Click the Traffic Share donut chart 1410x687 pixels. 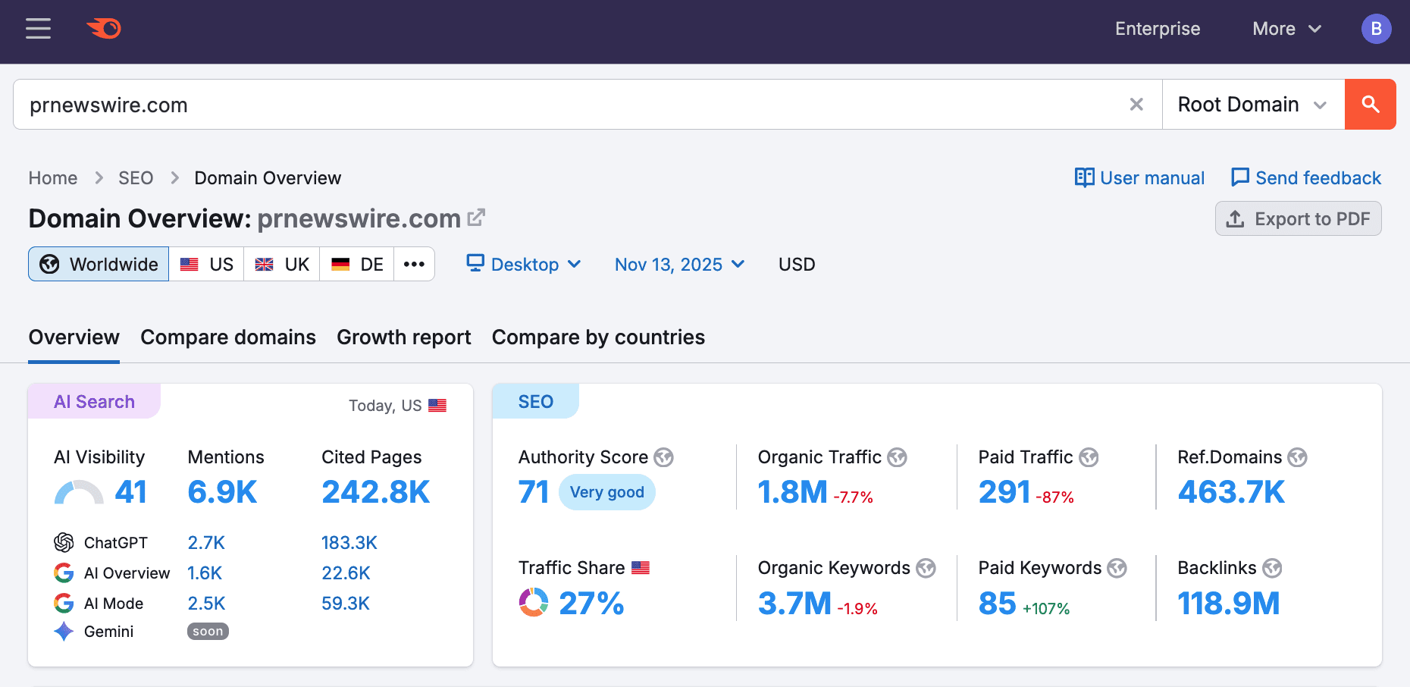click(x=534, y=603)
